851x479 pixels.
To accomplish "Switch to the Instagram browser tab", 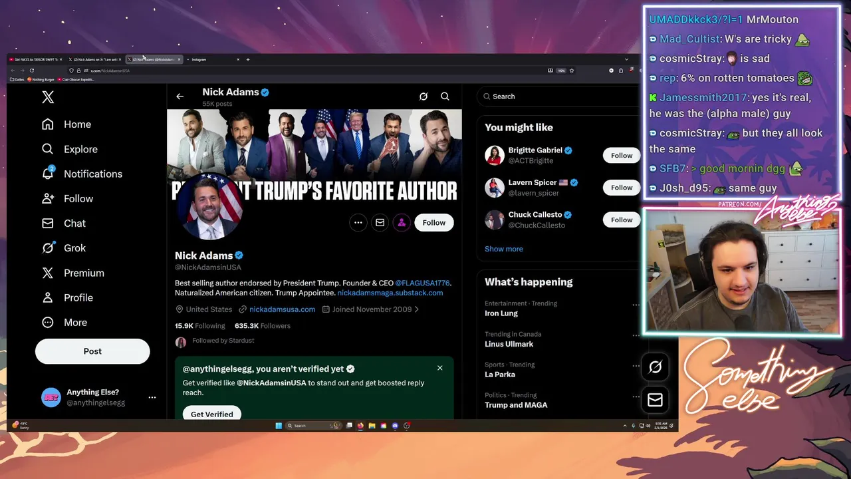I will (x=213, y=59).
